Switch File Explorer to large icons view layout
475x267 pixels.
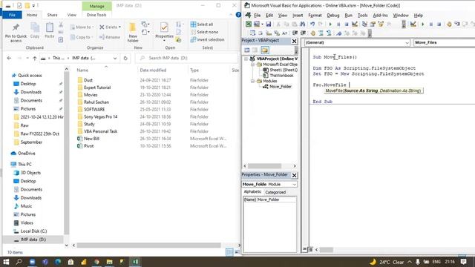(237, 252)
